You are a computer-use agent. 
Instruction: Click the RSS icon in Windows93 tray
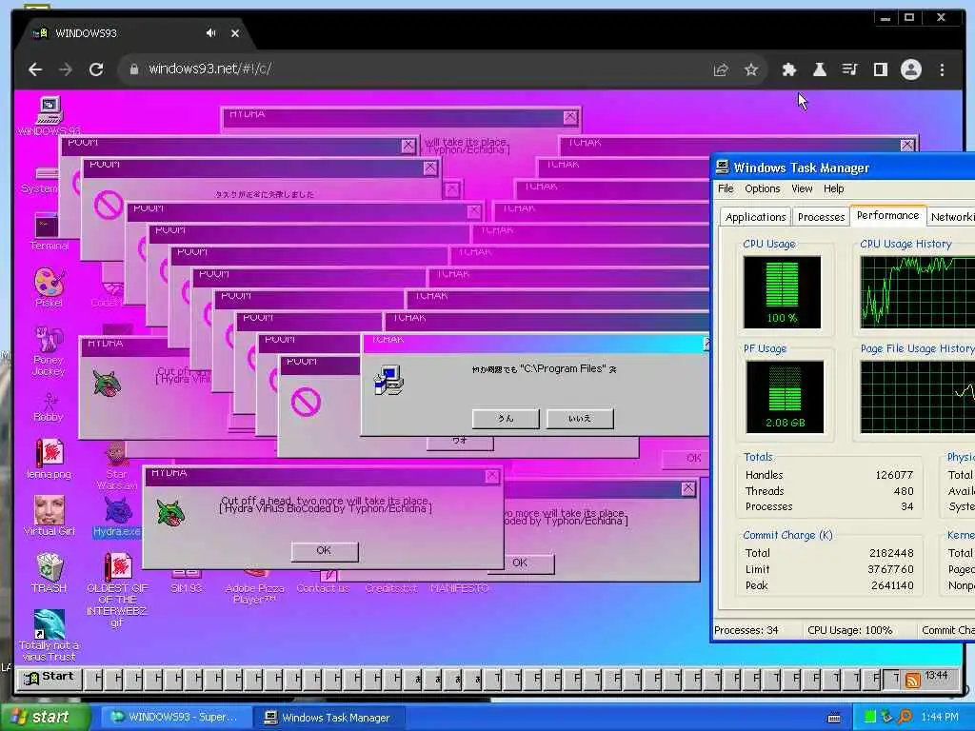click(913, 680)
